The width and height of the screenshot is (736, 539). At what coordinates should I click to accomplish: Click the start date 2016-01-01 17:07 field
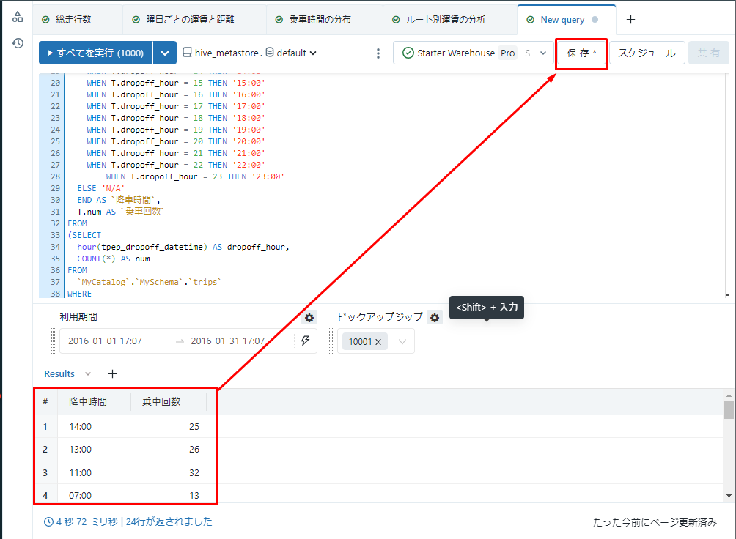click(105, 341)
